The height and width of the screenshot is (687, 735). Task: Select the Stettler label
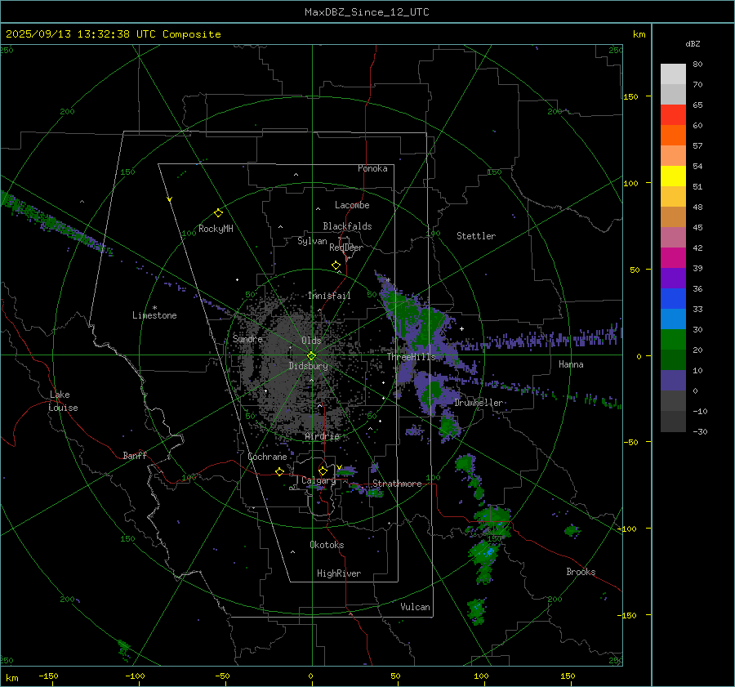(476, 236)
